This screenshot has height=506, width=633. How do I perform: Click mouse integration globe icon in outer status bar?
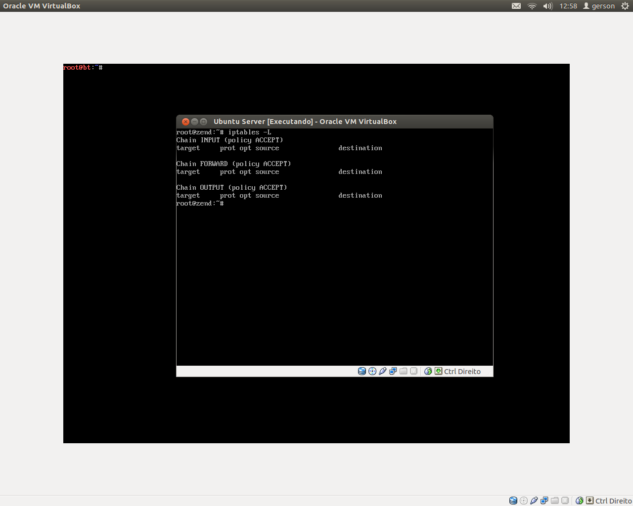pyautogui.click(x=580, y=501)
